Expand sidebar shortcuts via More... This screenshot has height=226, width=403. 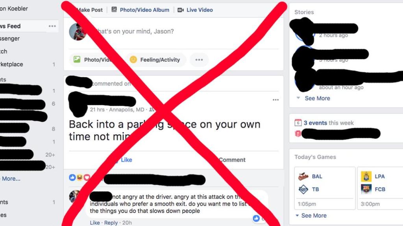tap(11, 178)
